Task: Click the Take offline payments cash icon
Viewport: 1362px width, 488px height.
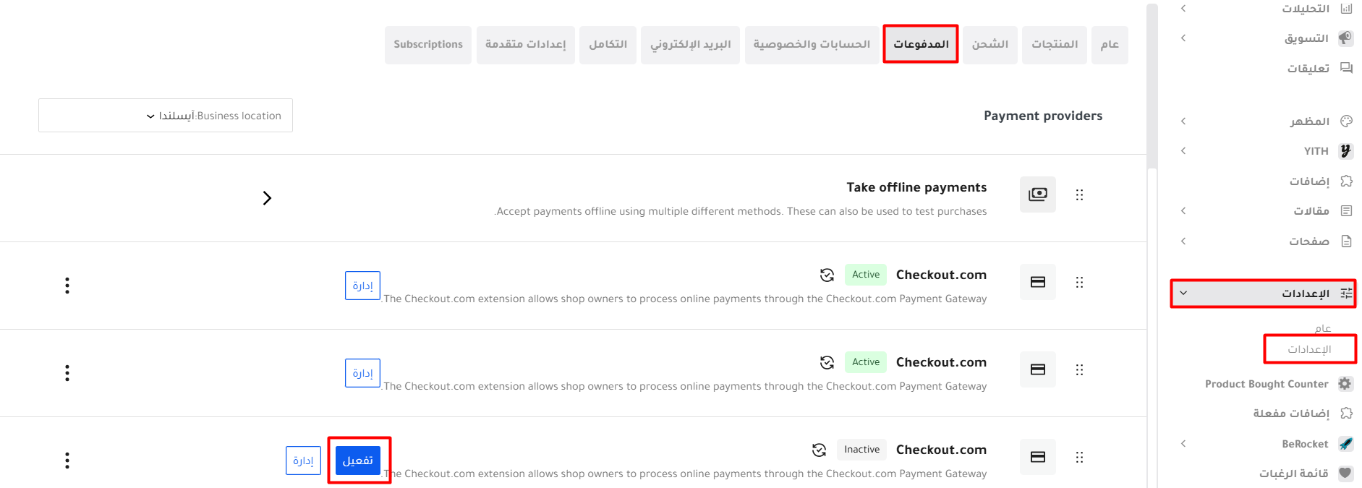Action: pyautogui.click(x=1037, y=194)
